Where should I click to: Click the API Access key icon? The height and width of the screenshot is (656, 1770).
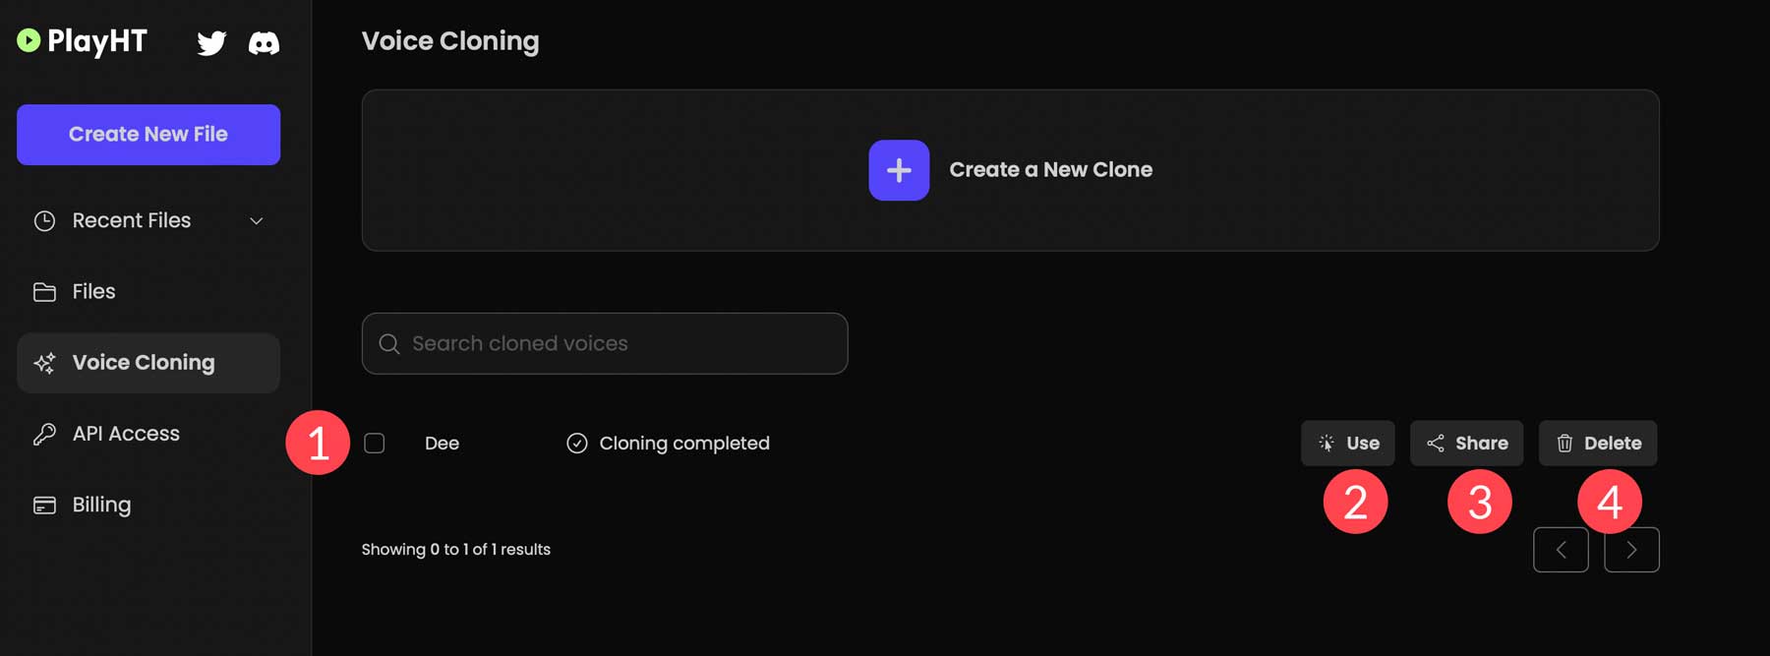43,433
